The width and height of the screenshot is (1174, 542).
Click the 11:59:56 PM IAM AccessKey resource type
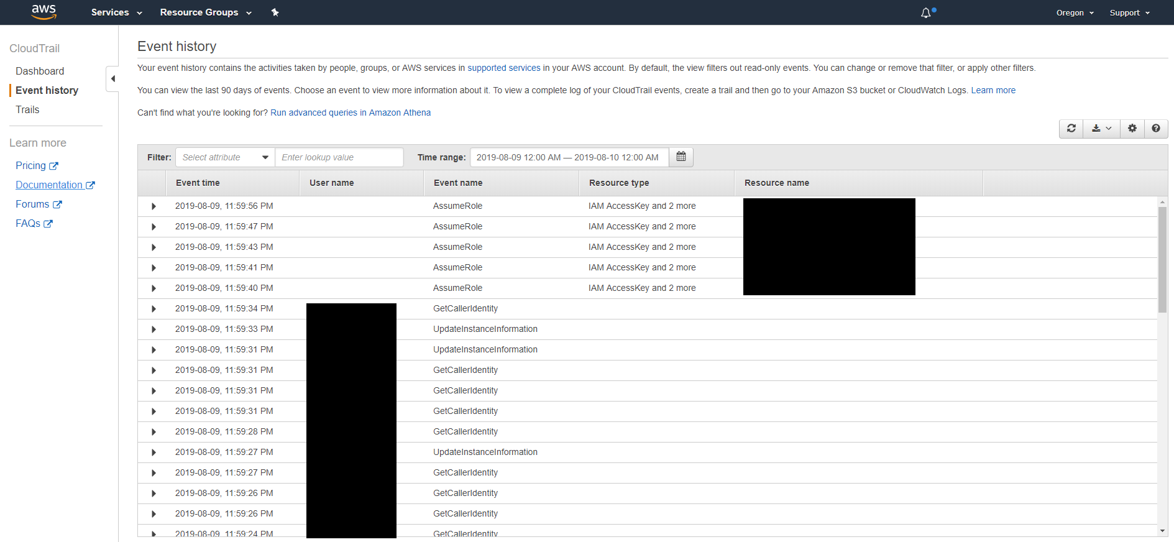(642, 206)
